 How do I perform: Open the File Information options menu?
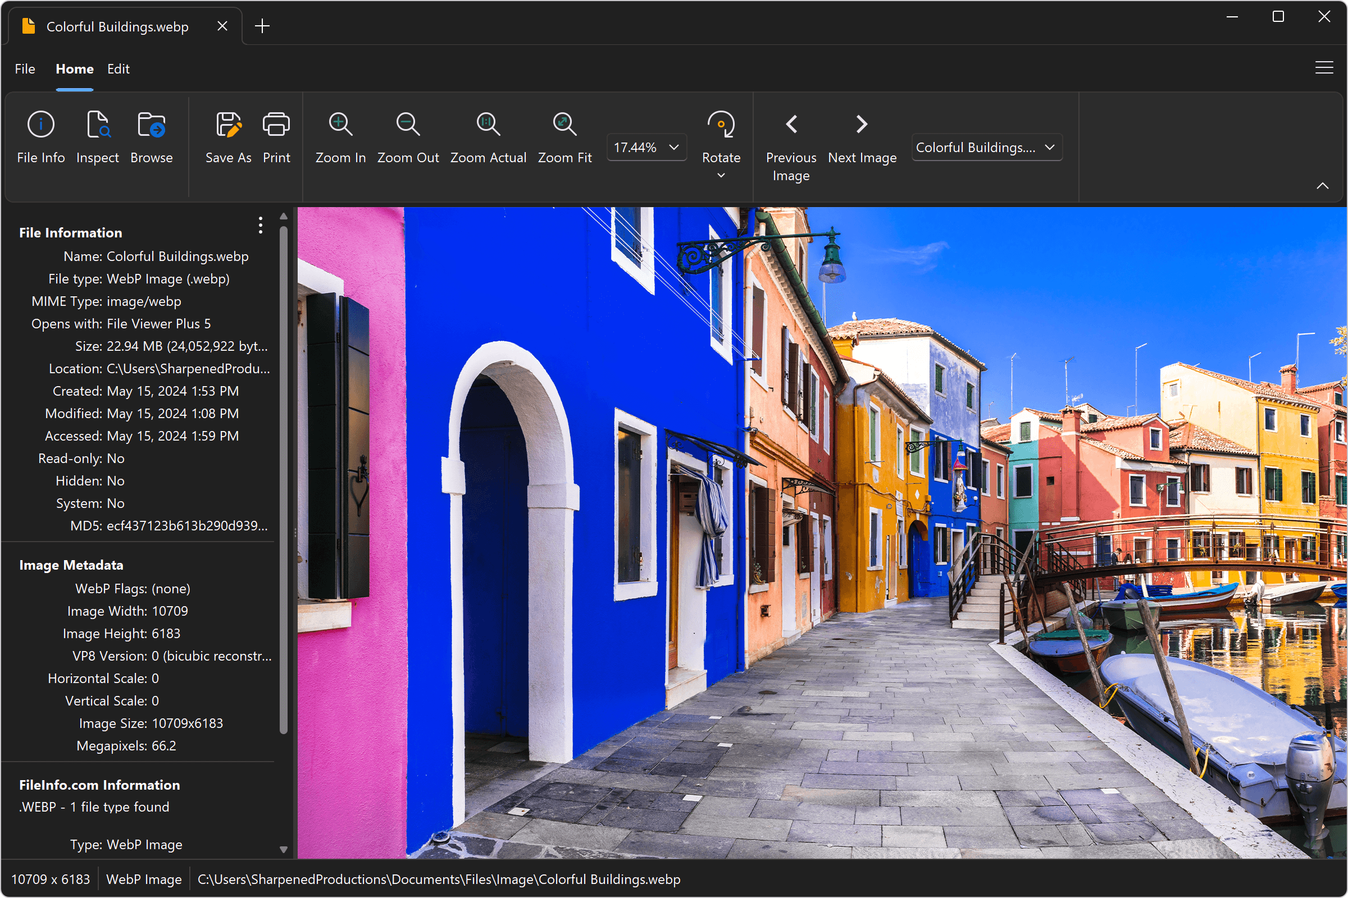pyautogui.click(x=260, y=226)
